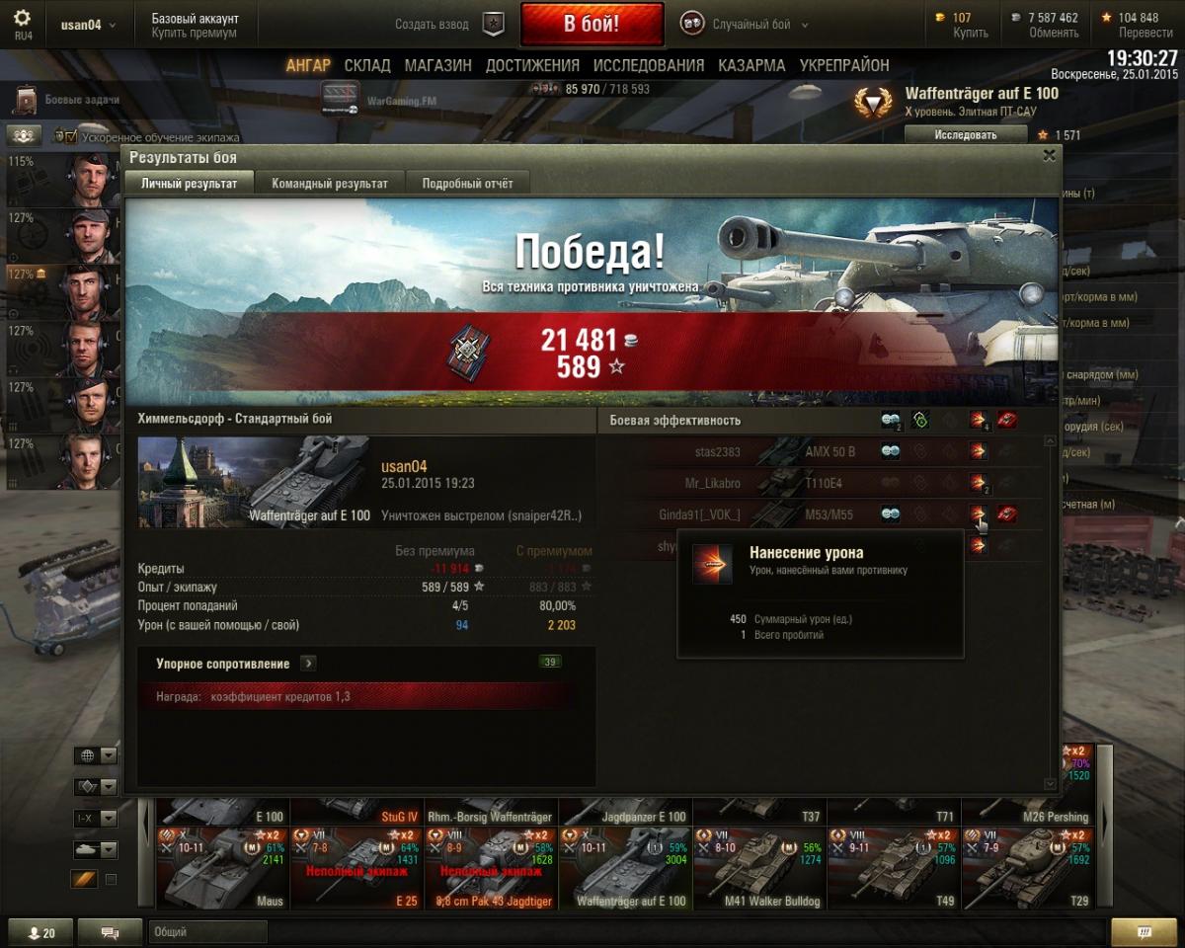The height and width of the screenshot is (948, 1185).
Task: Click the damage dealt icon for Ginda91
Action: (x=979, y=513)
